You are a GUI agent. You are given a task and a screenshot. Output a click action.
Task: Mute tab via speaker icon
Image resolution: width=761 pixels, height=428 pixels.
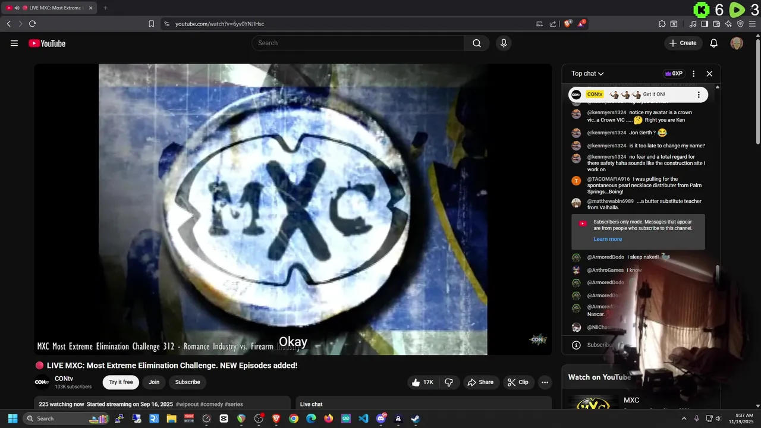[x=17, y=8]
